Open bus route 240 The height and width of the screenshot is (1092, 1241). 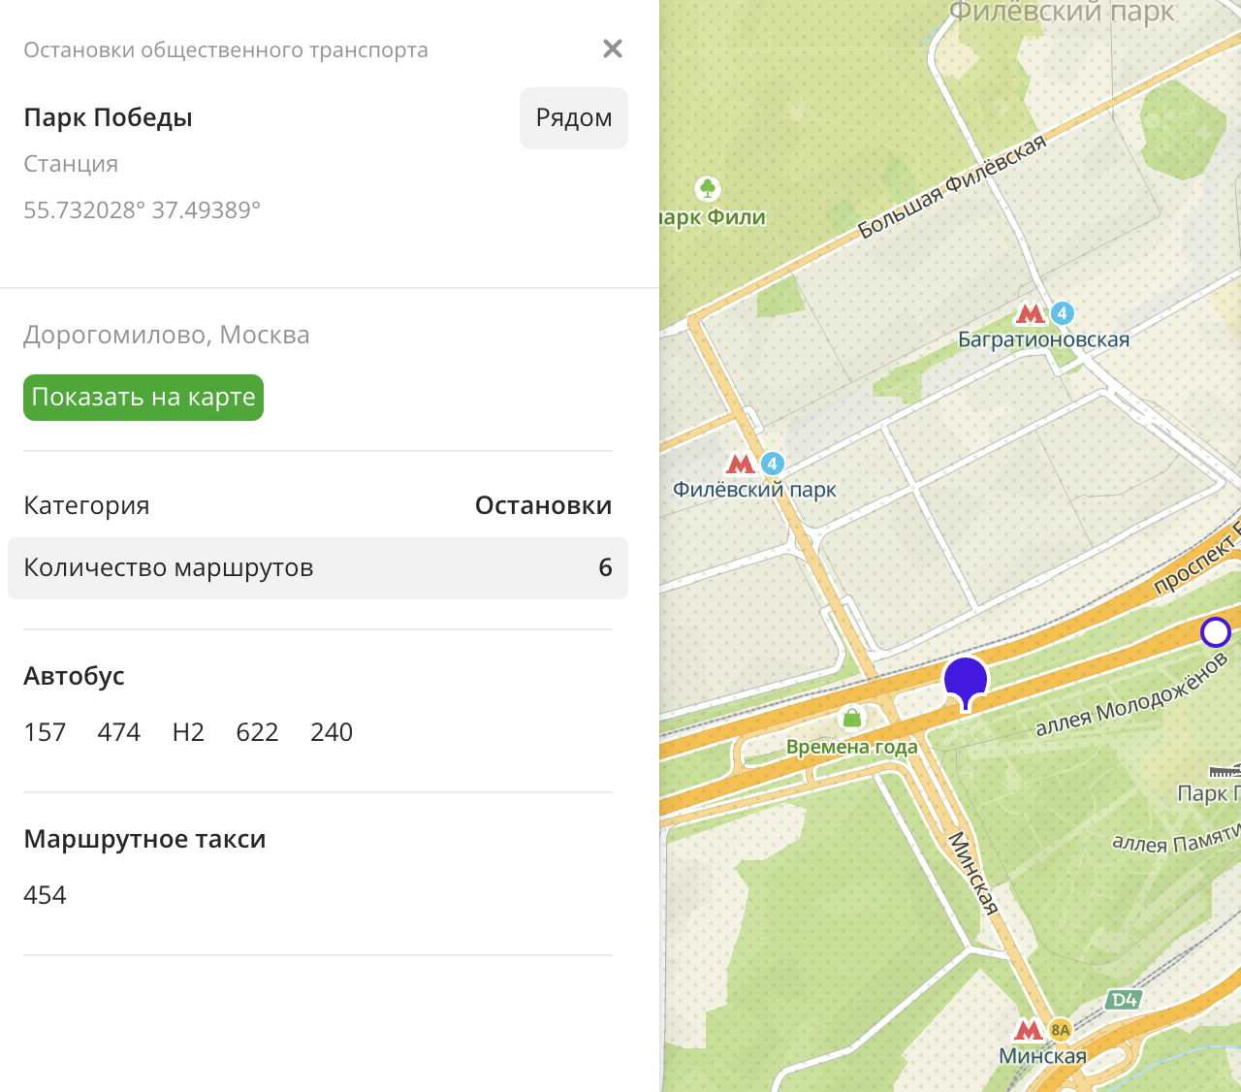(332, 732)
